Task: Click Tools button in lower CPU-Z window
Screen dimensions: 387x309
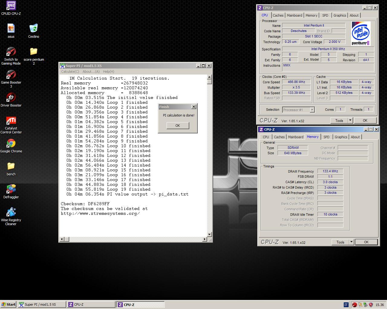Action: (x=340, y=242)
